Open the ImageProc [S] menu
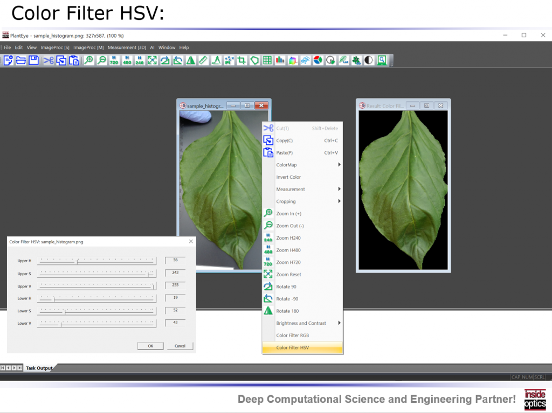The width and height of the screenshot is (552, 413). click(56, 47)
